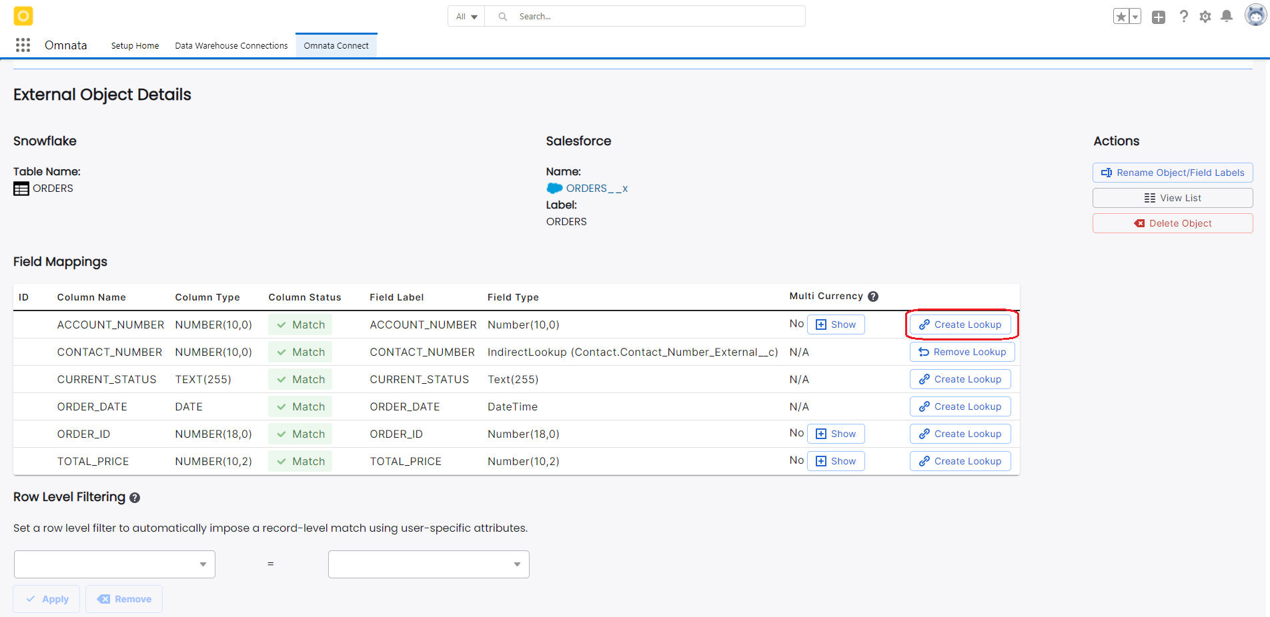Viewport: 1270px width, 617px height.
Task: Switch to the Setup Home tab
Action: (135, 46)
